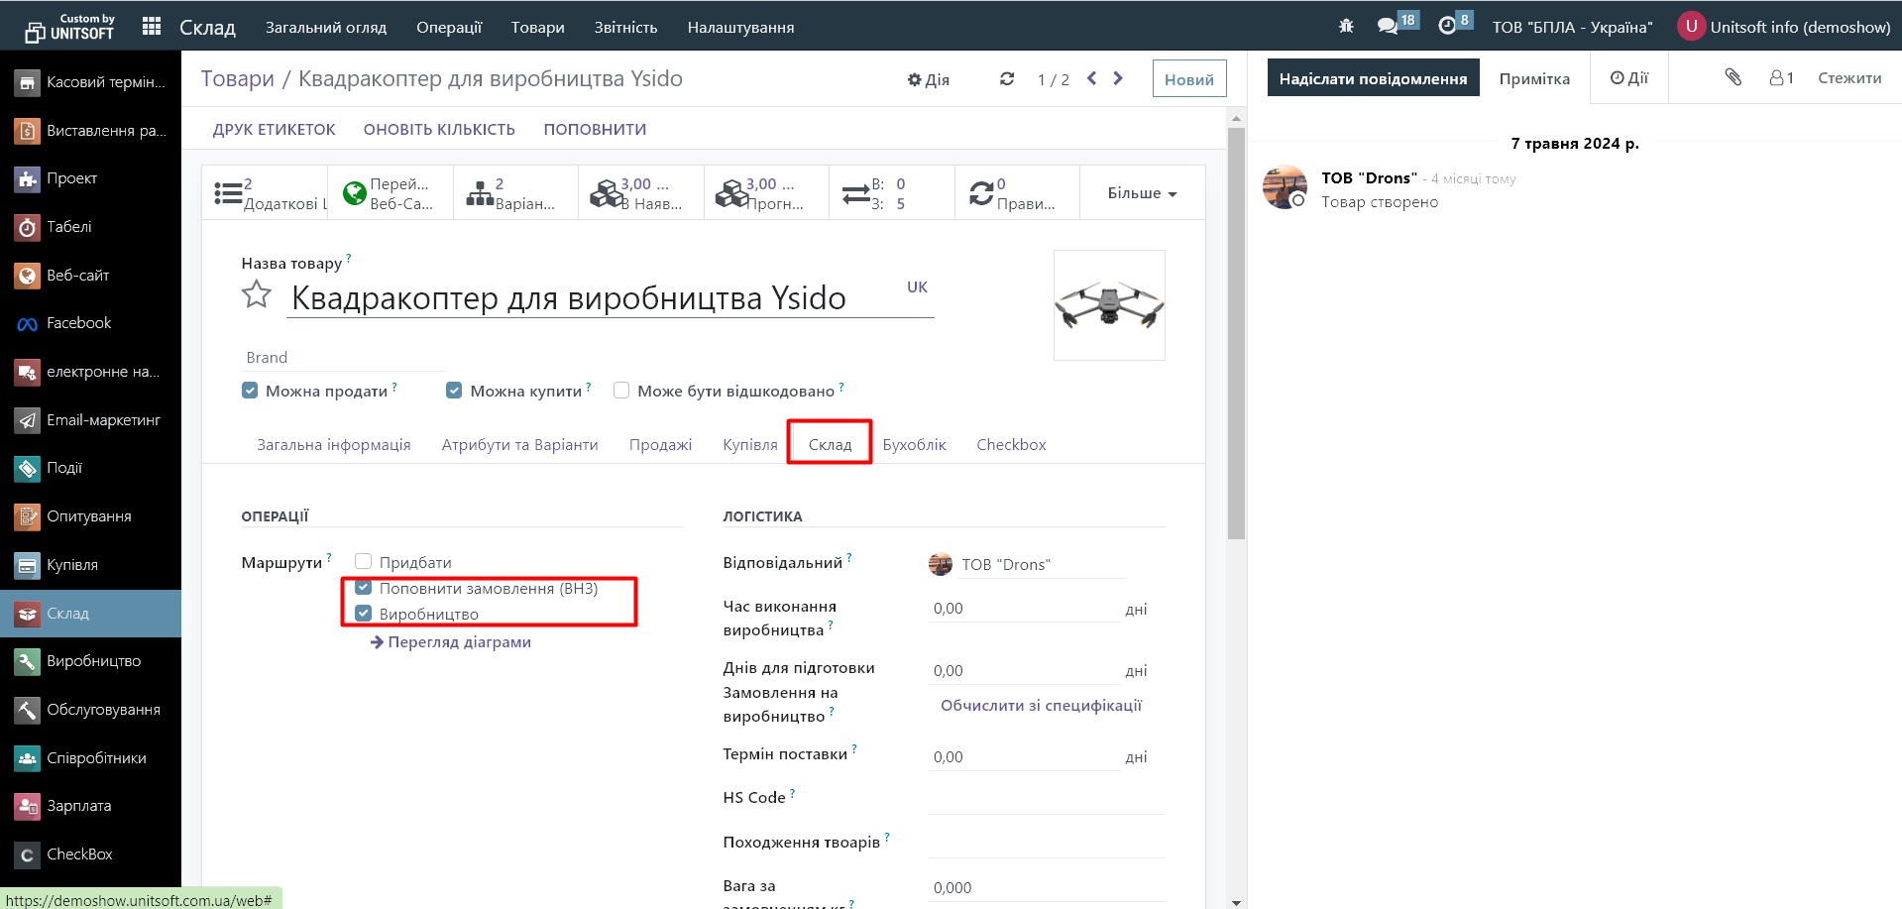Screen dimensions: 1902x909
Task: Open Проект sidebar app
Action: point(90,178)
